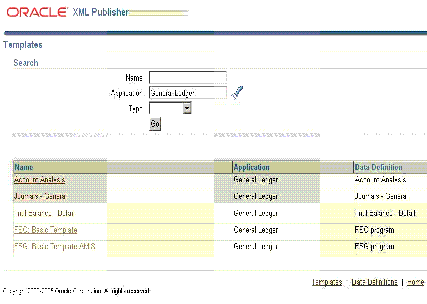Click the XML Publisher title text

click(x=100, y=12)
